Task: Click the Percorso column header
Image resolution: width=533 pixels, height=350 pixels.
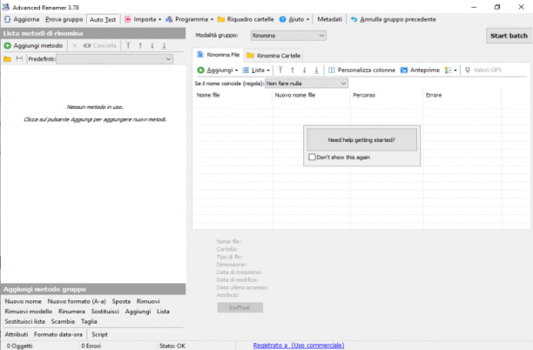Action: (387, 95)
